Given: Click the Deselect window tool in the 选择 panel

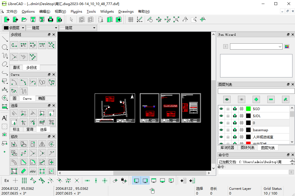Looking at the screenshot, I should [14, 122].
